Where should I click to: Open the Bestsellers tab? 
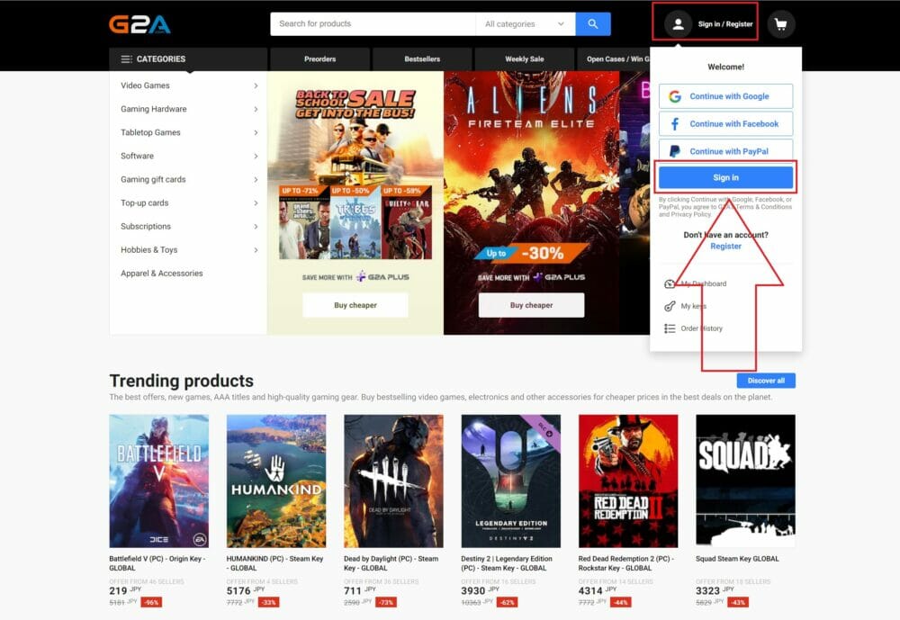[422, 59]
